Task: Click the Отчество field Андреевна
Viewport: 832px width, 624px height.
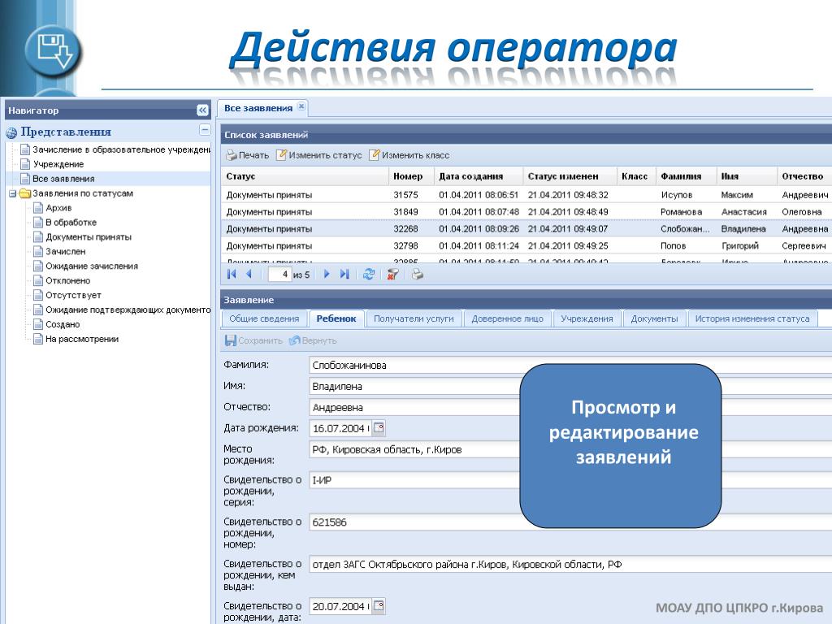Action: 570,408
